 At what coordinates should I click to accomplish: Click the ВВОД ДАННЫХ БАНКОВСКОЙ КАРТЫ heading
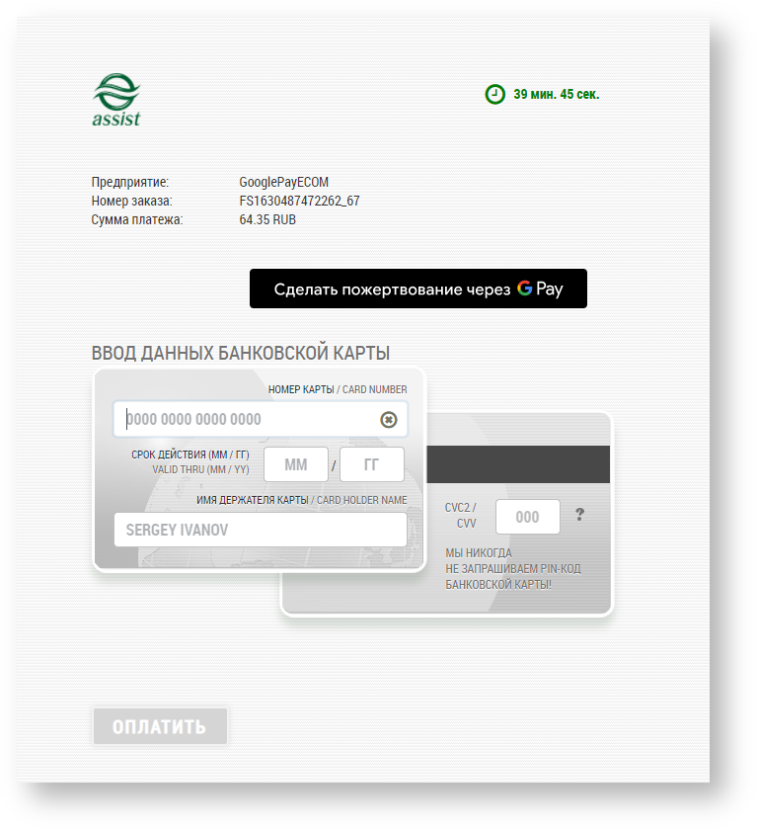(x=241, y=353)
